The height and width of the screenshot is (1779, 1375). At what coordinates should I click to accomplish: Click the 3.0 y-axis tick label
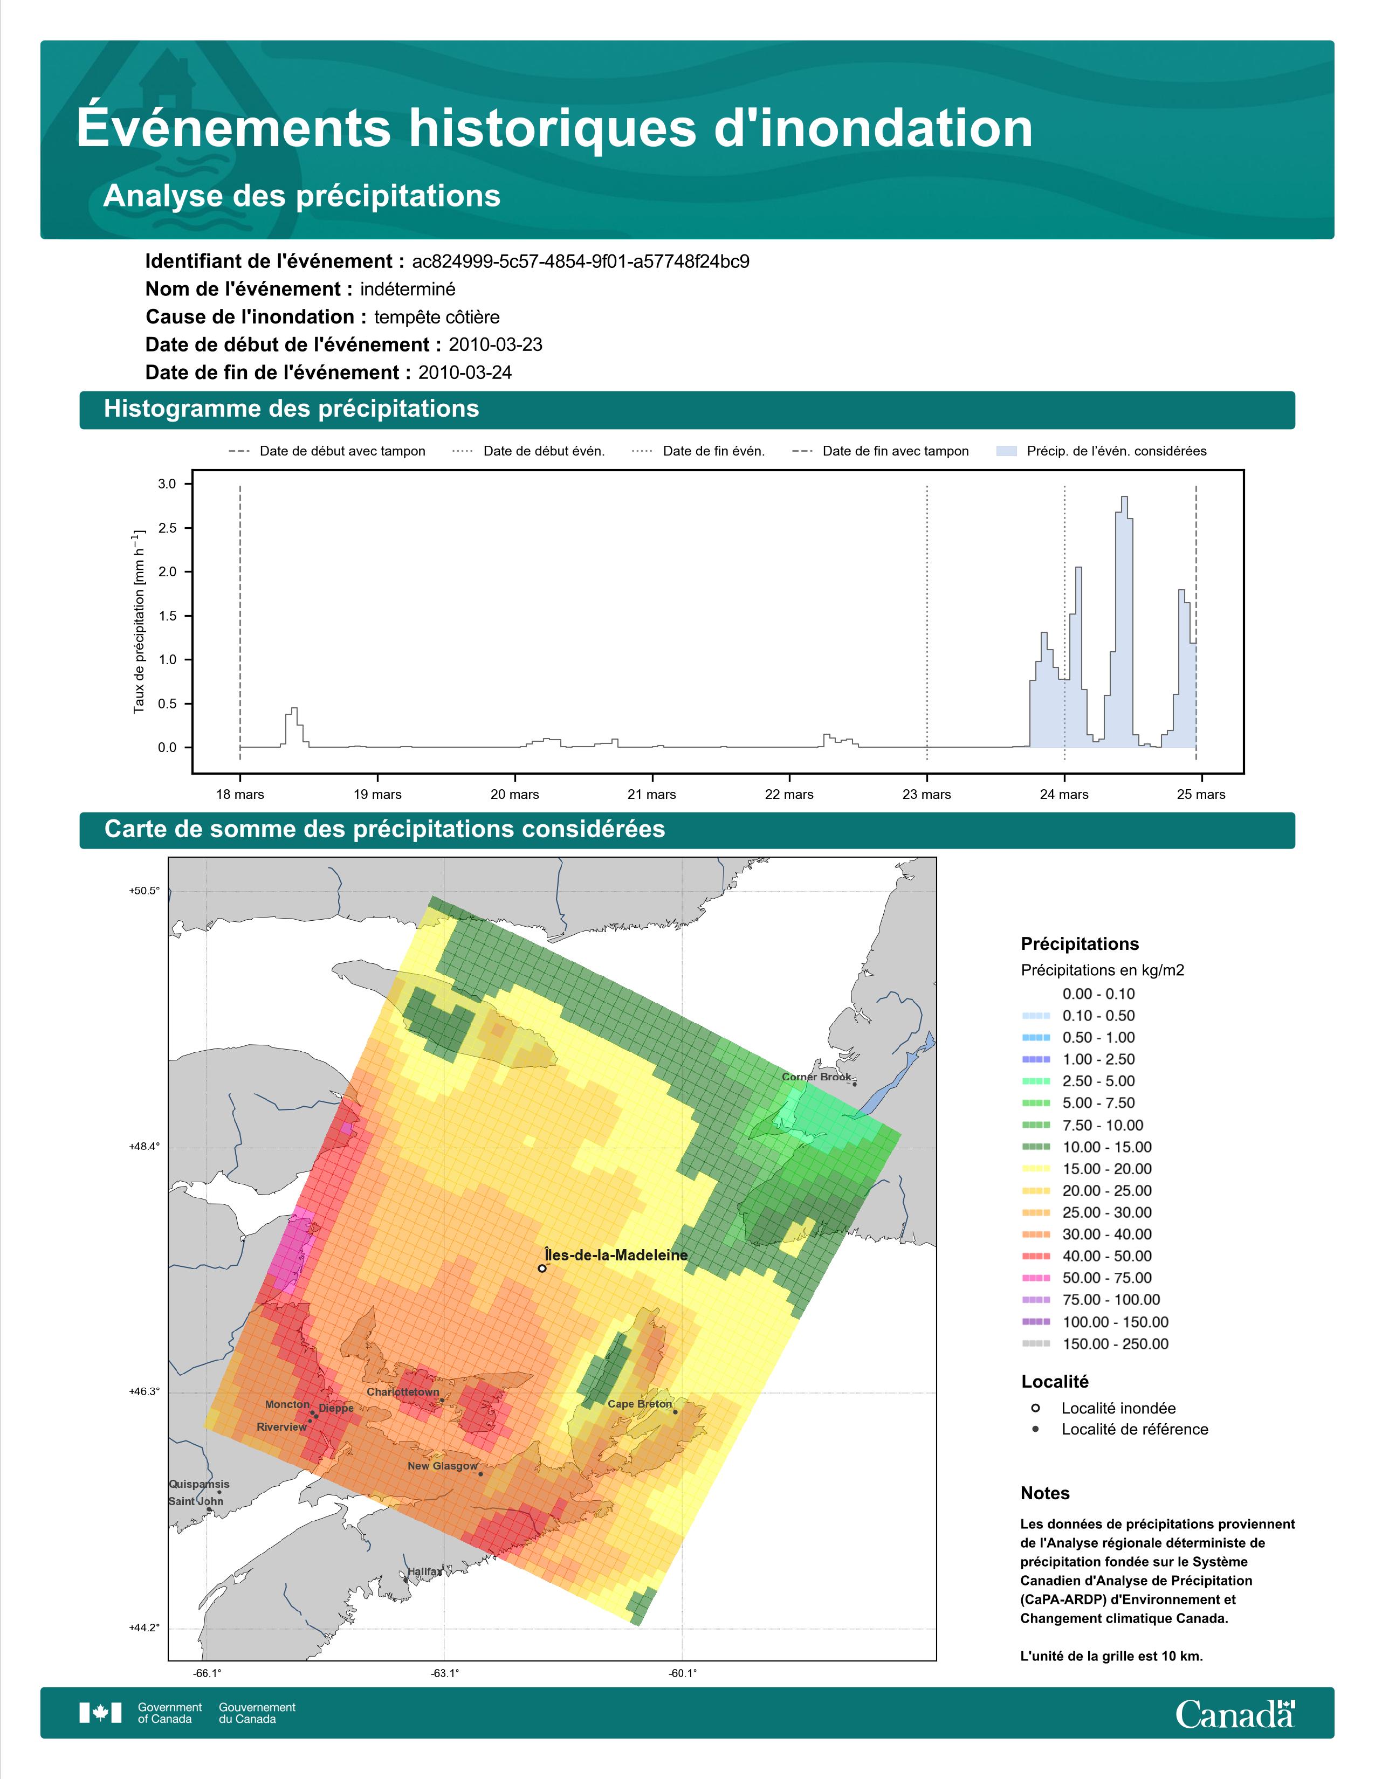167,484
